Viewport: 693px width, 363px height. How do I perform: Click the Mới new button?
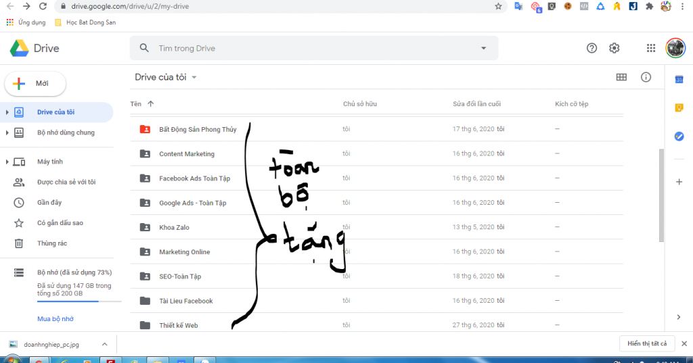(x=35, y=83)
